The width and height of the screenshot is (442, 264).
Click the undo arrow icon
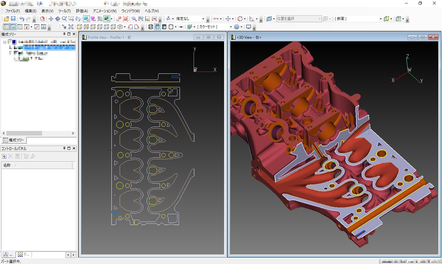pos(21,19)
